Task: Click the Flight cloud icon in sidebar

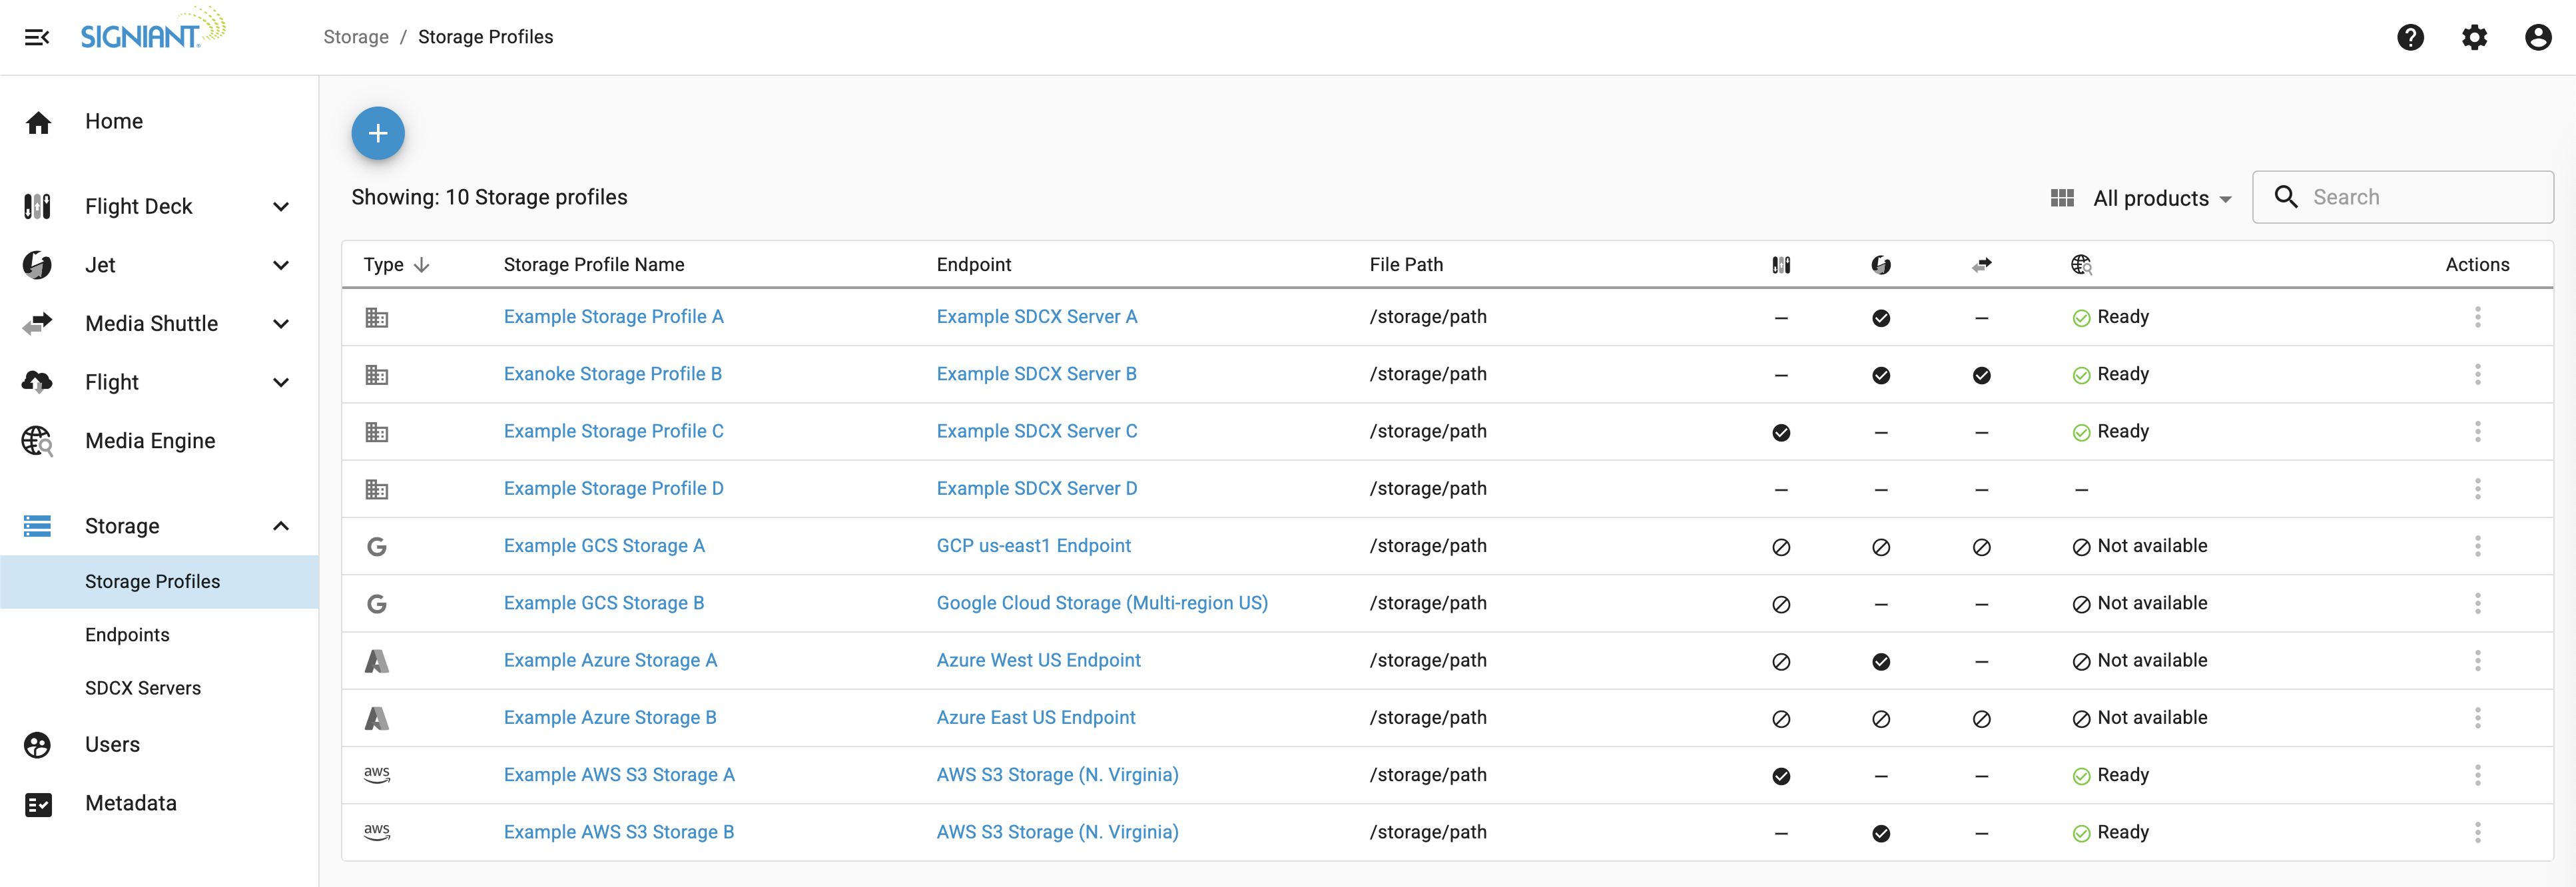Action: tap(37, 382)
